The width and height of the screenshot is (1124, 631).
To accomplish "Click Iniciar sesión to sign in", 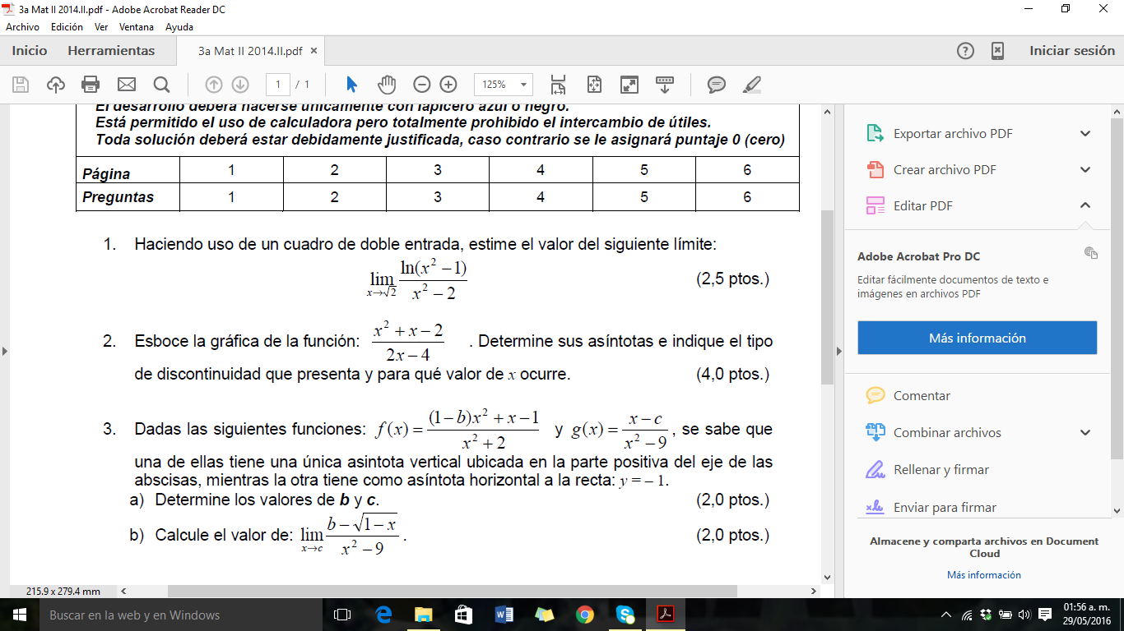I will (x=1071, y=51).
